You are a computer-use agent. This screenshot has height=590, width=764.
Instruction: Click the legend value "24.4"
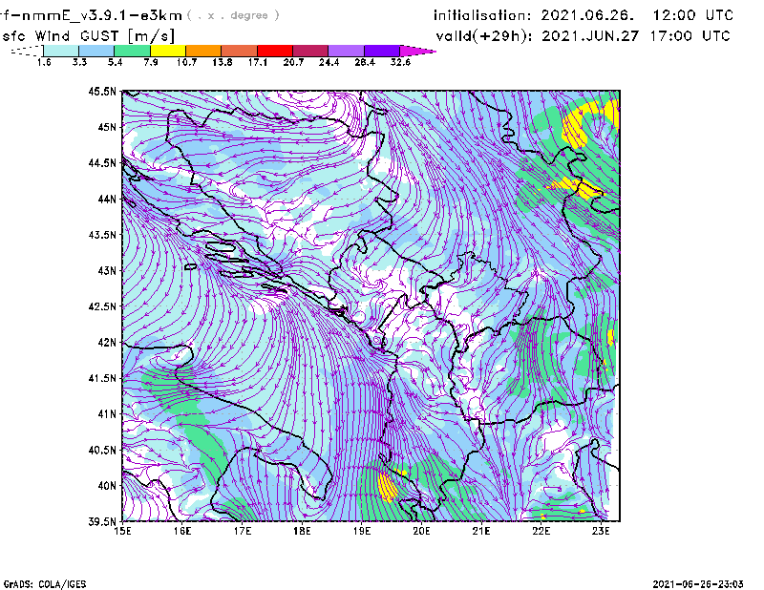click(329, 62)
